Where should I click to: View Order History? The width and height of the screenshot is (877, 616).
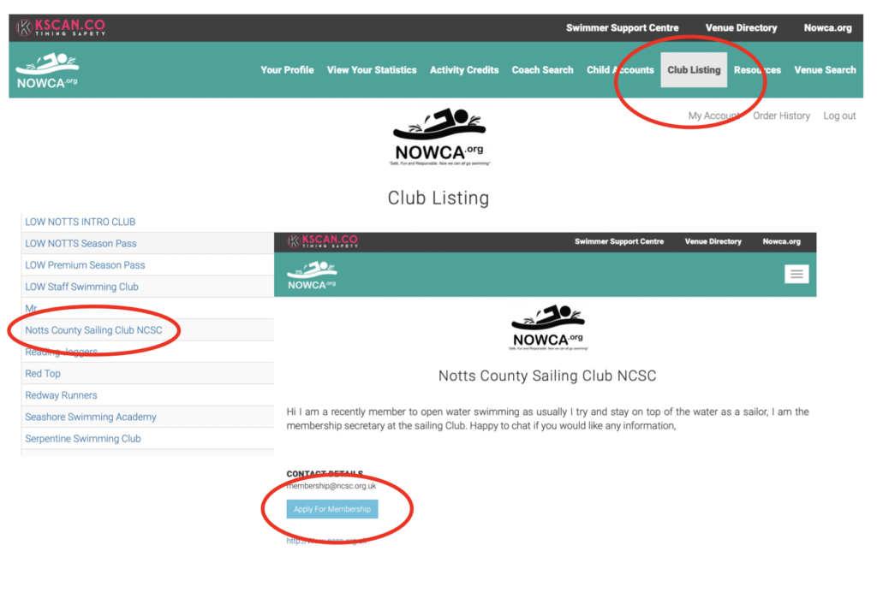coord(781,115)
